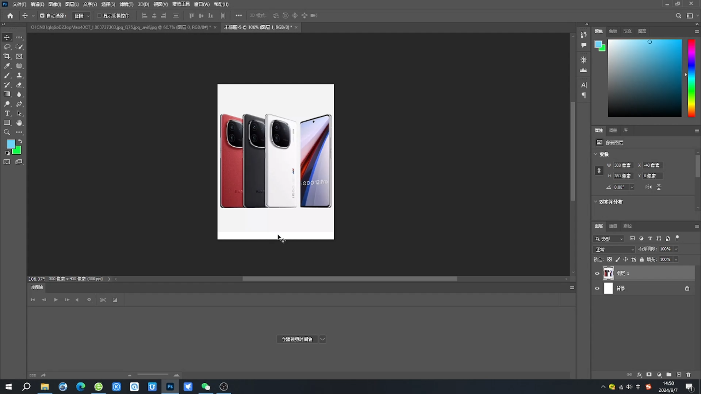Select the Move tool in toolbox
The width and height of the screenshot is (701, 394).
pos(7,38)
